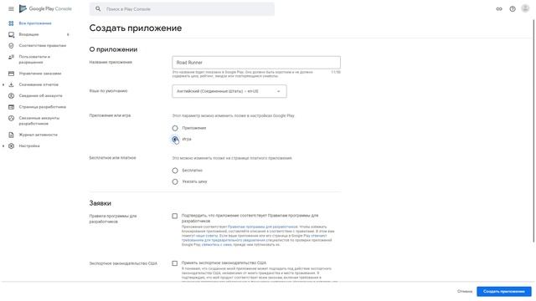Image resolution: width=536 pixels, height=301 pixels.
Task: Check the developer program policies checkbox
Action: coord(175,216)
